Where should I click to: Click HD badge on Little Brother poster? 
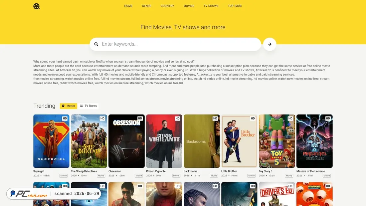253,118
